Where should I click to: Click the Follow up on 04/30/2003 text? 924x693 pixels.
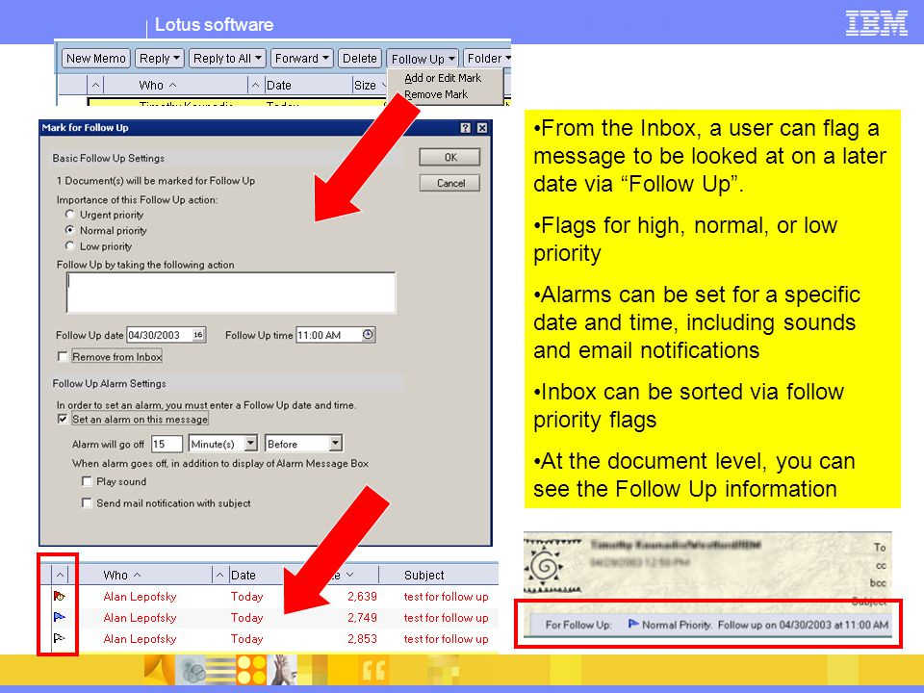click(803, 625)
